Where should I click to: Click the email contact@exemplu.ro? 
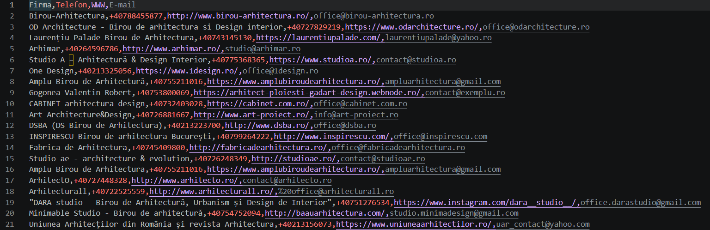coord(465,93)
